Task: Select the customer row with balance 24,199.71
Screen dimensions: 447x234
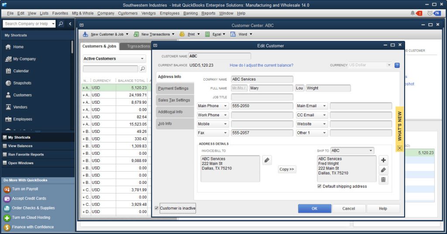Action: click(x=115, y=95)
